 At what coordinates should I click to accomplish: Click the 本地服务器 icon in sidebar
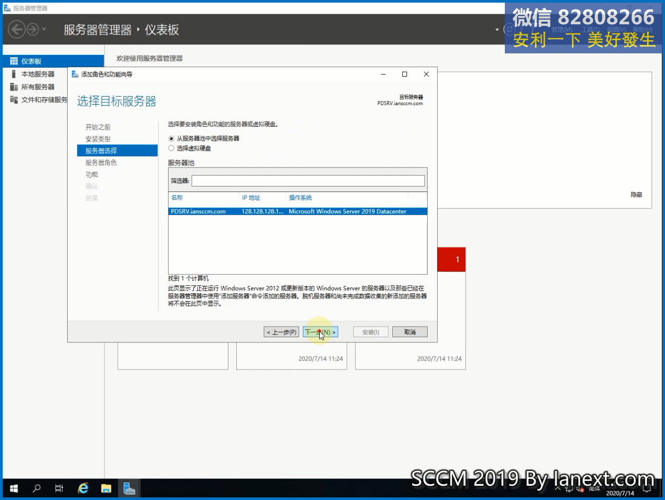click(14, 74)
